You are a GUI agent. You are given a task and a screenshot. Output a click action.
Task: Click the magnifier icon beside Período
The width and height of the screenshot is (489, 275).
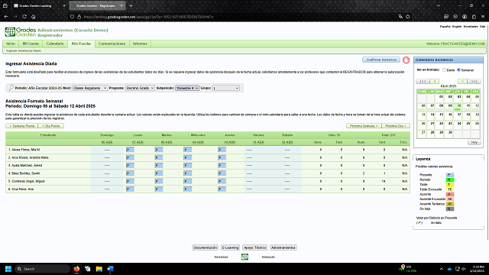11,88
